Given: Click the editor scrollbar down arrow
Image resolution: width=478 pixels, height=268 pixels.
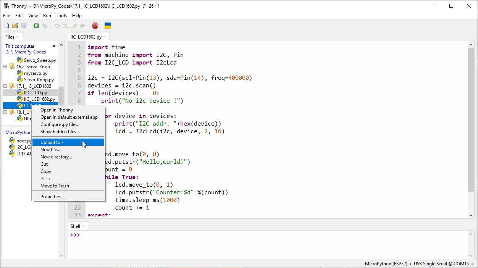Looking at the screenshot, I should pyautogui.click(x=471, y=215).
